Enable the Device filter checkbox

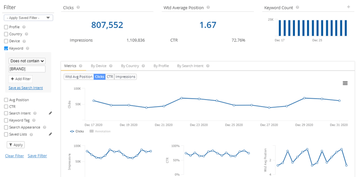6,41
